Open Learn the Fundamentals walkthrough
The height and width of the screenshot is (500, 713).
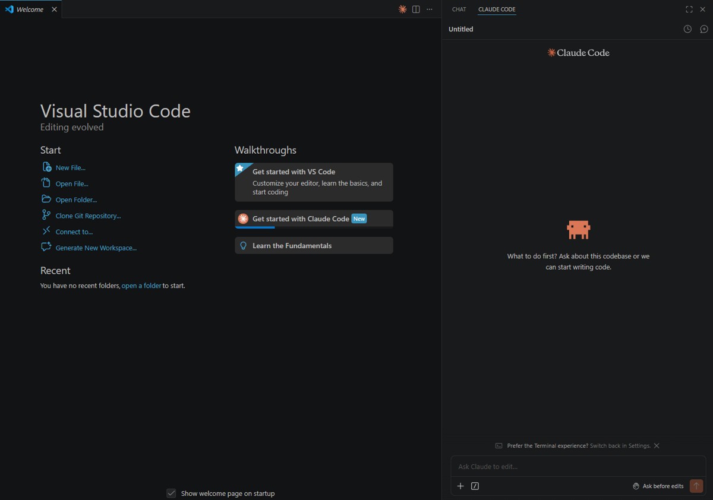(x=314, y=245)
